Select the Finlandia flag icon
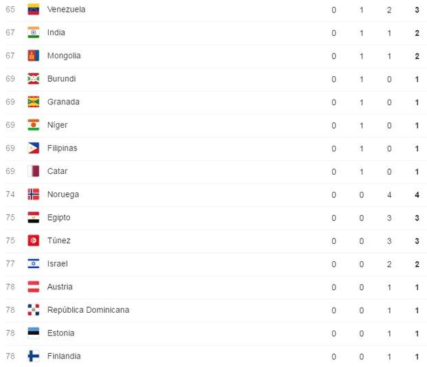Screen dimensions: 427x367 click(34, 356)
